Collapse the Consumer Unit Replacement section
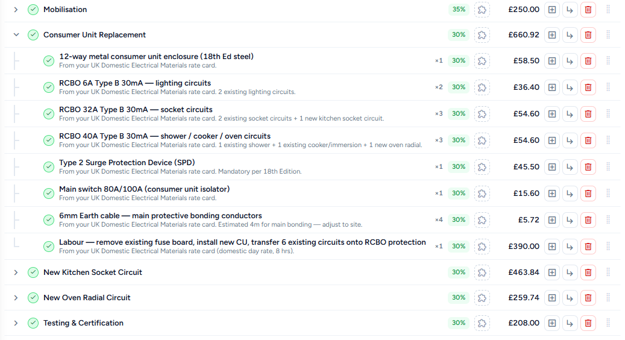The width and height of the screenshot is (625, 340). 16,35
